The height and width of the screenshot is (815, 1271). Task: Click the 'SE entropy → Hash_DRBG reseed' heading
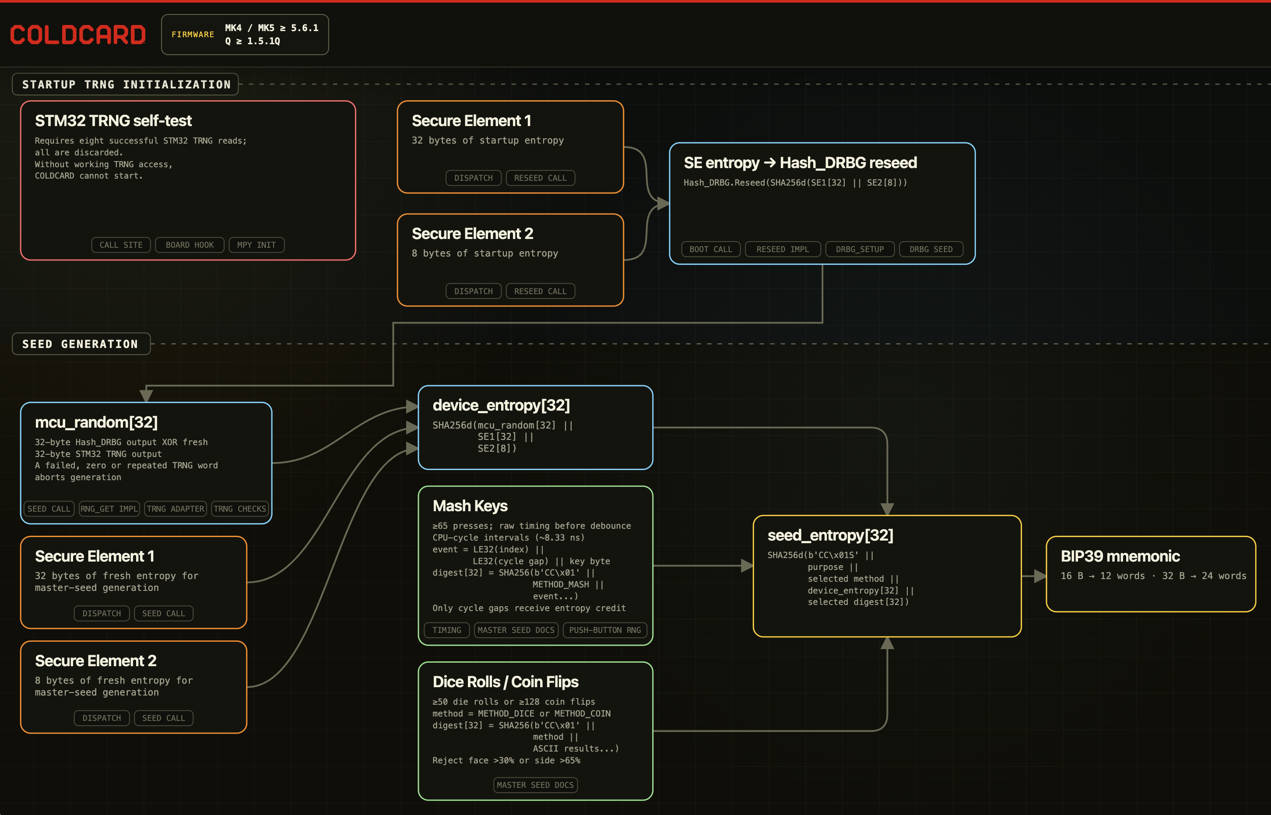tap(800, 162)
